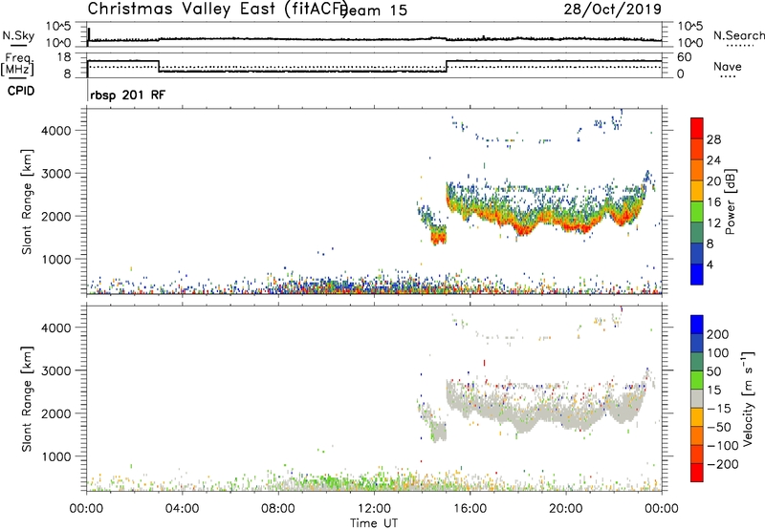Click the '20:00' time tick label
Image resolution: width=765 pixels, height=529 pixels.
(x=566, y=509)
